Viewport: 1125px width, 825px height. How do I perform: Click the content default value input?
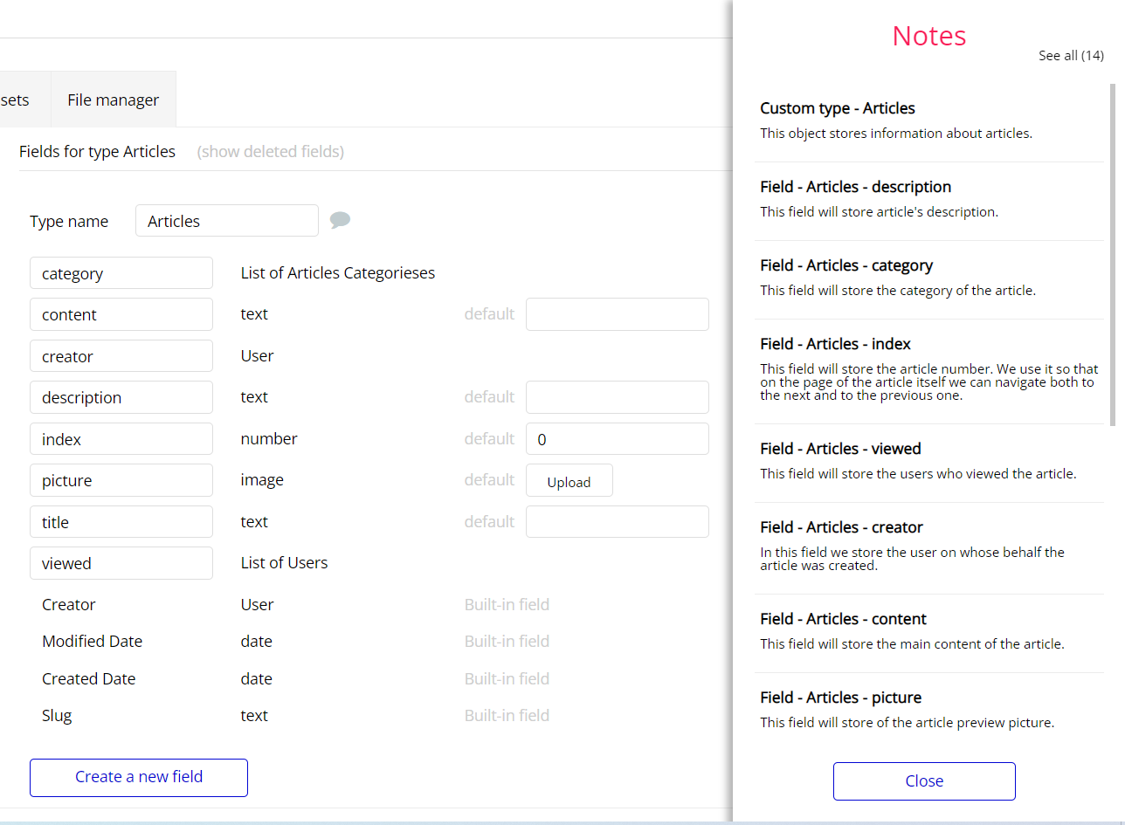point(617,314)
